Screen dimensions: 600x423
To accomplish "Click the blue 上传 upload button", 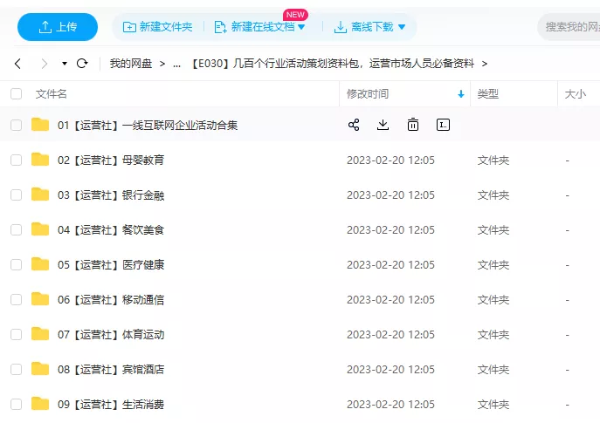I will click(x=58, y=27).
